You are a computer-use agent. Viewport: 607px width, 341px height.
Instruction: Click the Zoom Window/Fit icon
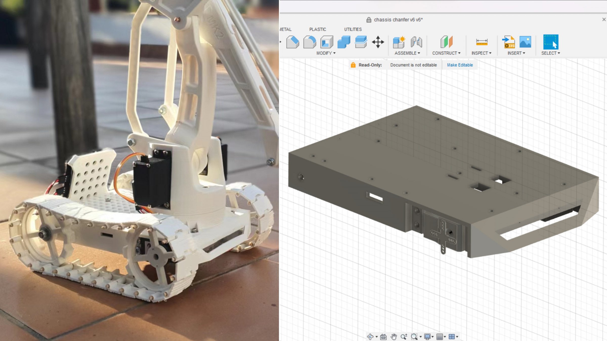(414, 336)
